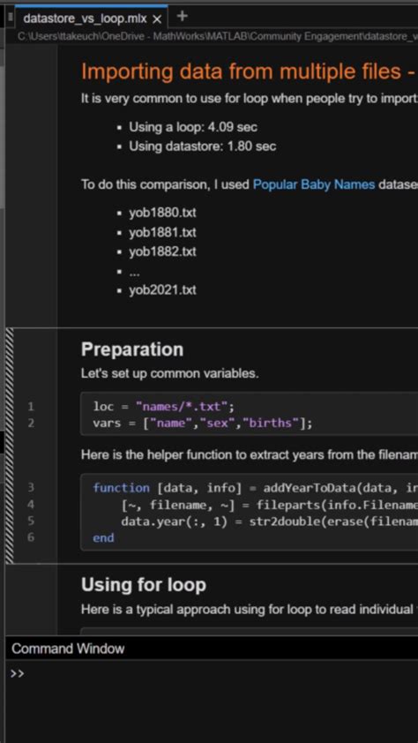Click the Using datastore 1.80 sec bullet

click(x=202, y=146)
